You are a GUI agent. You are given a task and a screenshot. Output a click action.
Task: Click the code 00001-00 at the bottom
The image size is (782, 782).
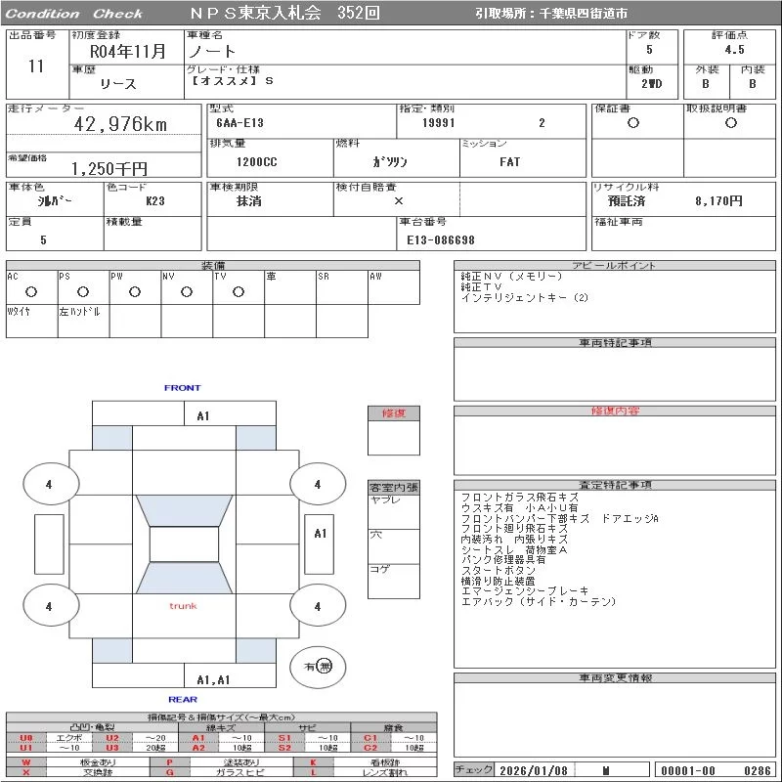tap(688, 770)
